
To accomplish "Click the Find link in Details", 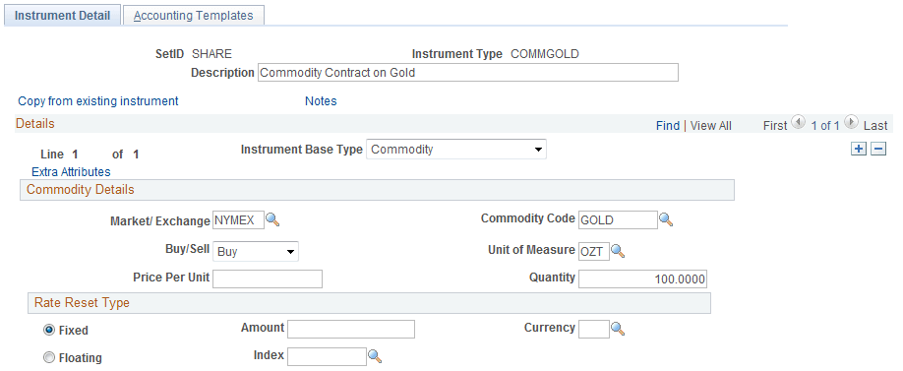I will coord(668,126).
